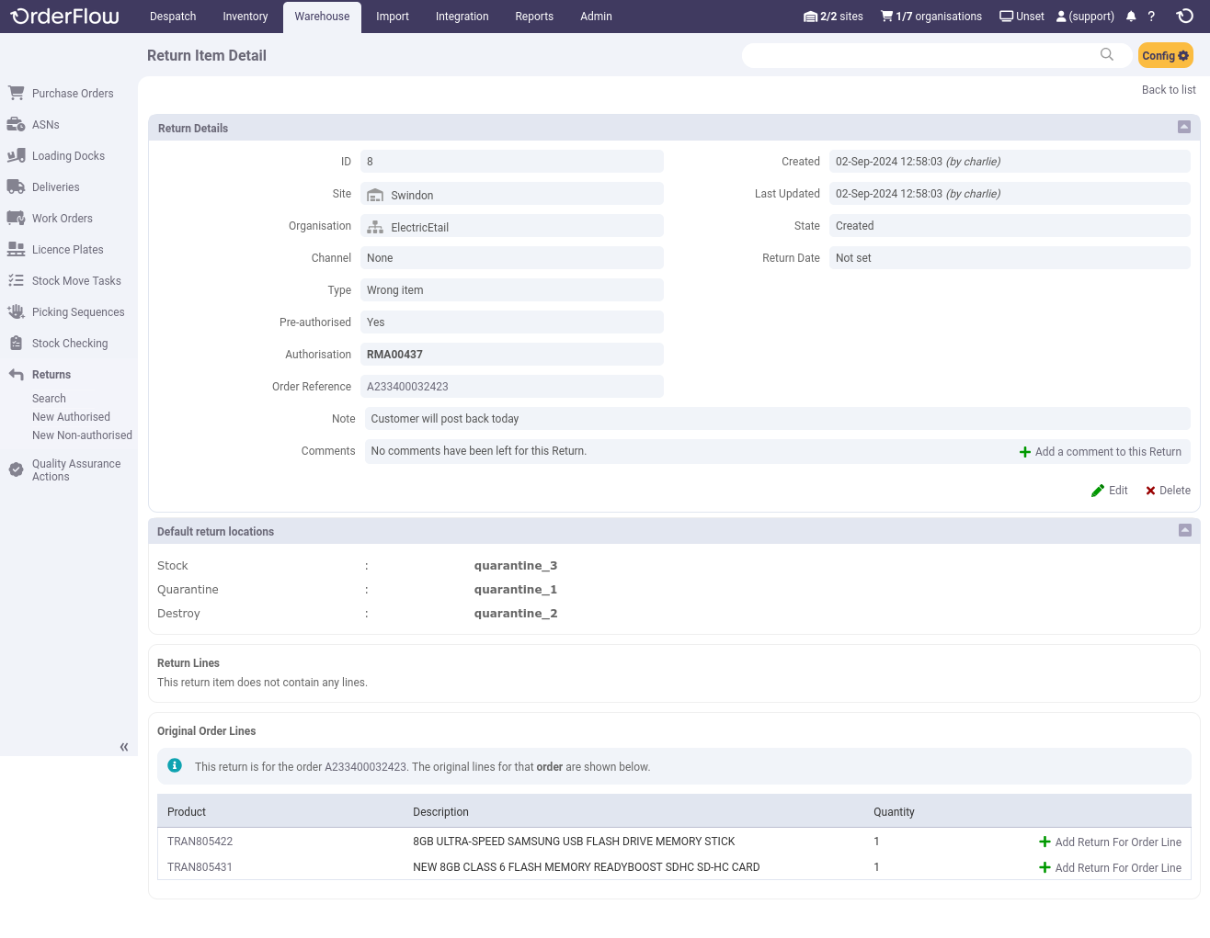Go to Stock Checking in sidebar
The width and height of the screenshot is (1210, 938).
pos(69,344)
